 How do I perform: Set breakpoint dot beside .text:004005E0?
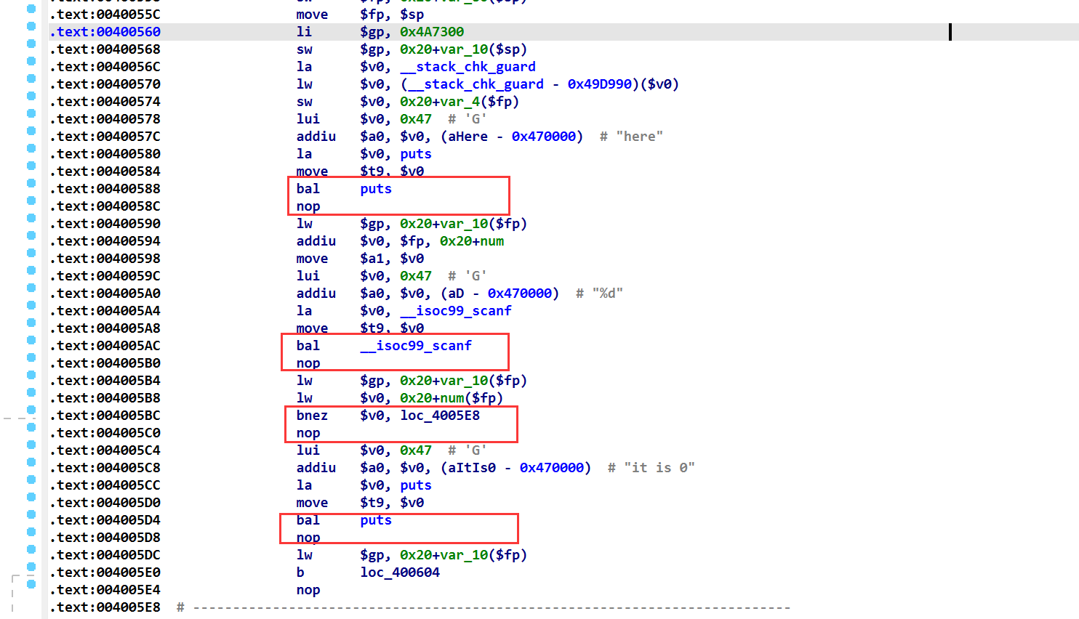pos(31,567)
